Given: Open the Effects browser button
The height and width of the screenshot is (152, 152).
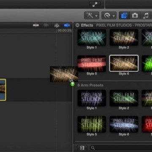Looking at the screenshot, I should pos(125,16).
